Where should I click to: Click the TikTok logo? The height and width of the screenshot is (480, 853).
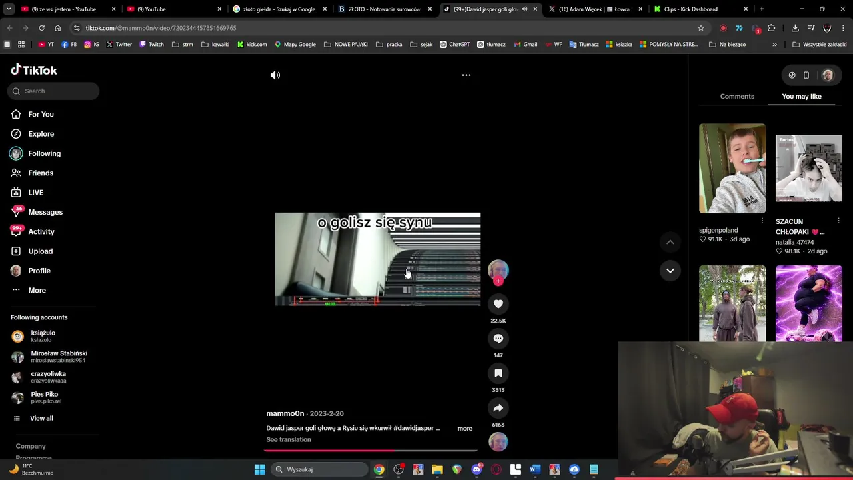(x=34, y=70)
